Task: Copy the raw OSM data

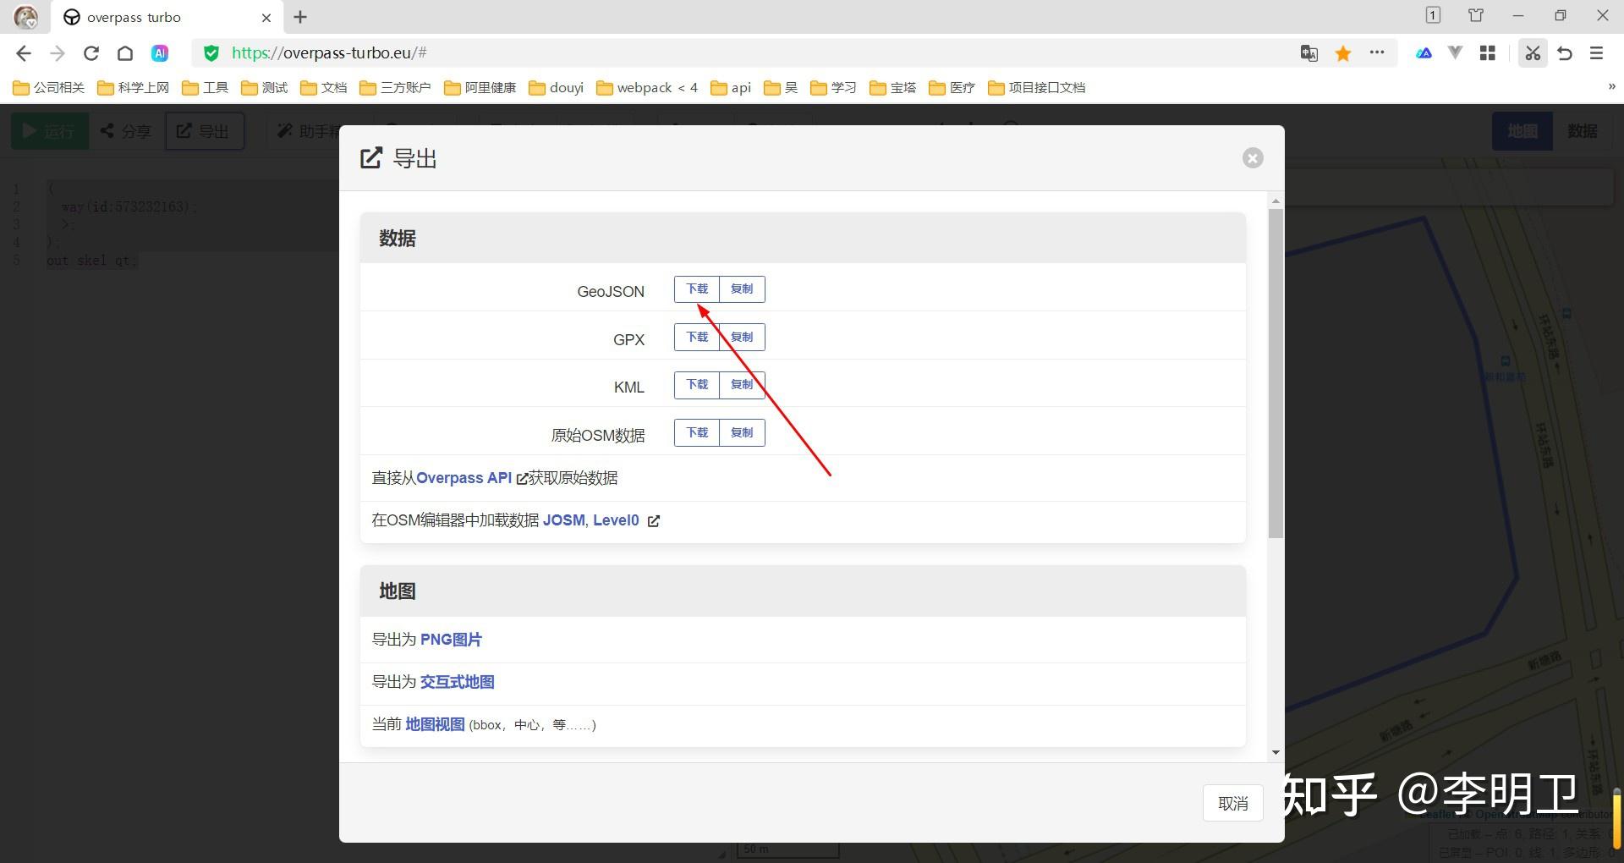Action: [742, 433]
